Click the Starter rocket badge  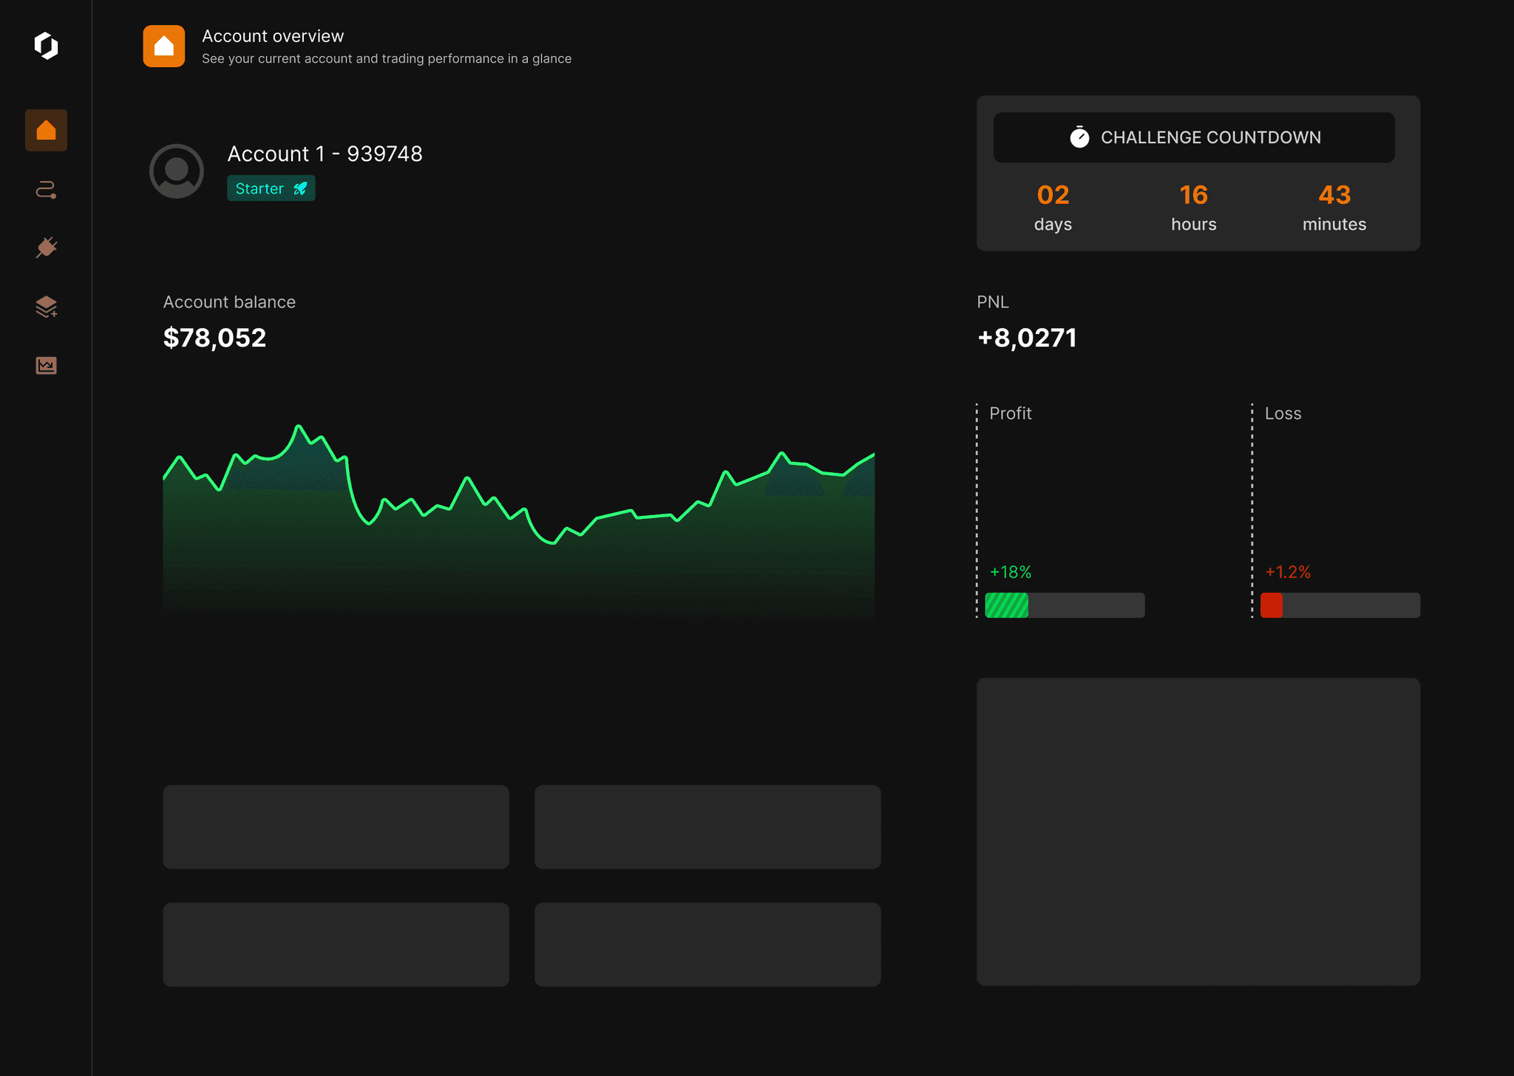(x=271, y=188)
